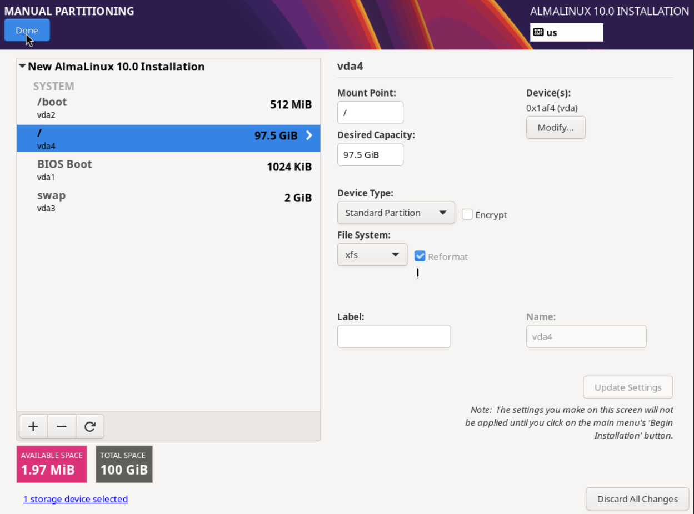The image size is (694, 514).
Task: Select the /boot vda2 partition
Action: click(168, 108)
